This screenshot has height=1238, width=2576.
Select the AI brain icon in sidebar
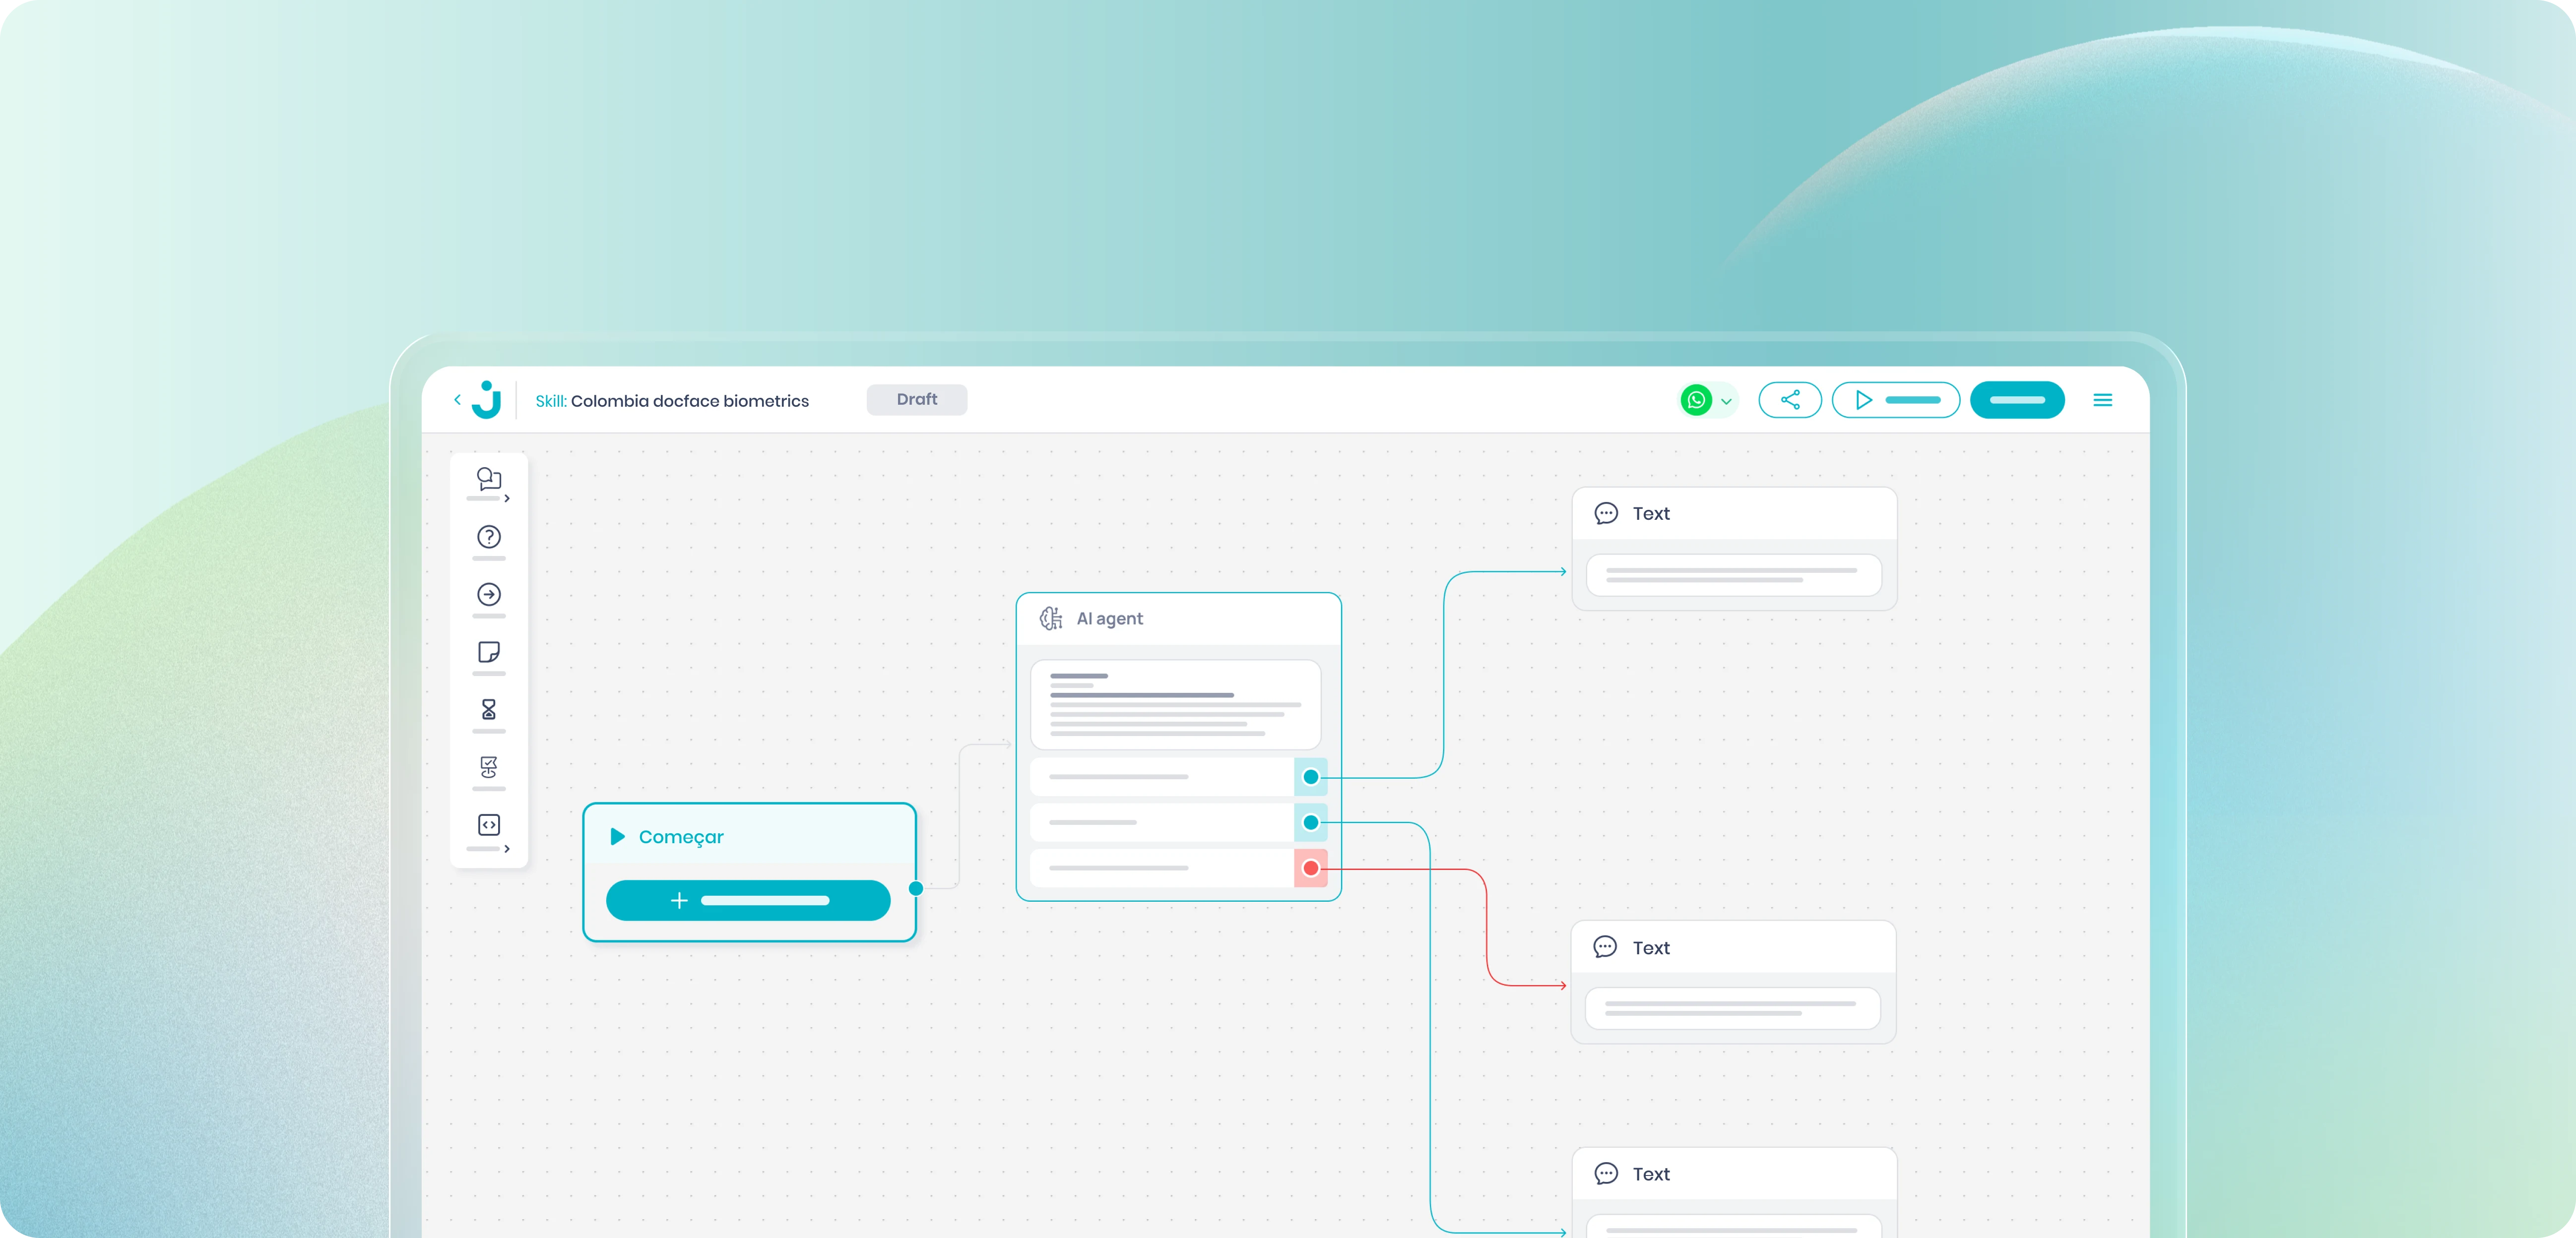(488, 767)
